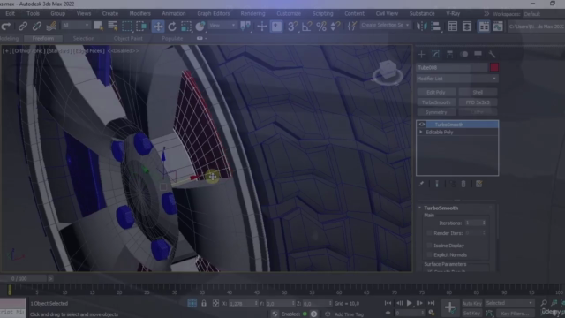Screen dimensions: 565x318
Task: Open the View coordinate system dropdown
Action: click(x=222, y=26)
